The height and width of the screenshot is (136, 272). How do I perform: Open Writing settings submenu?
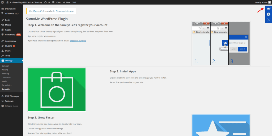(x=5, y=70)
